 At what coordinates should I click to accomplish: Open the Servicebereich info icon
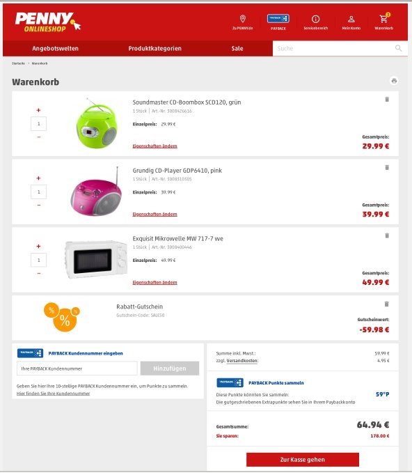(315, 19)
